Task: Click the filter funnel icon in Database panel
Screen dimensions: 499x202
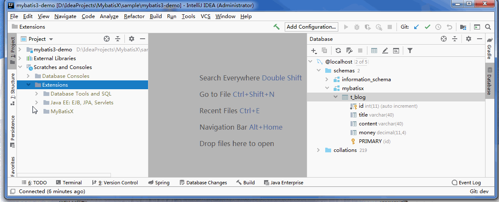Action: pos(410,50)
